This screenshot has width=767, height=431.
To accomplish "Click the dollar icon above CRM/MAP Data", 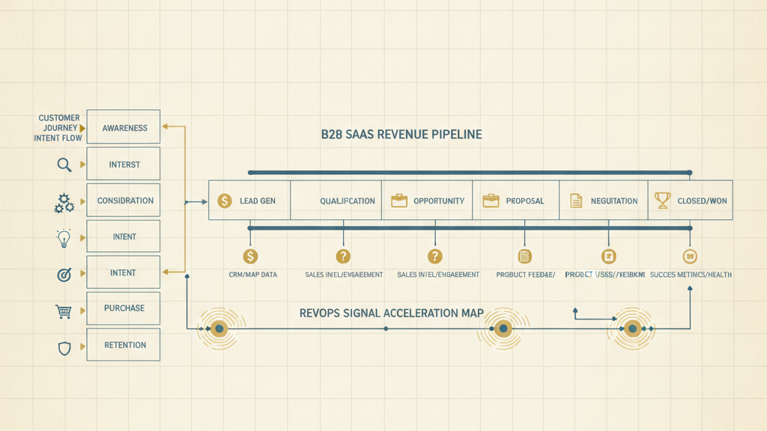I will click(250, 256).
